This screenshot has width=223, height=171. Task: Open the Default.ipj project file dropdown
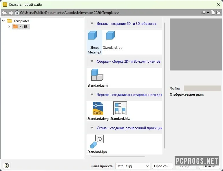(x=133, y=166)
